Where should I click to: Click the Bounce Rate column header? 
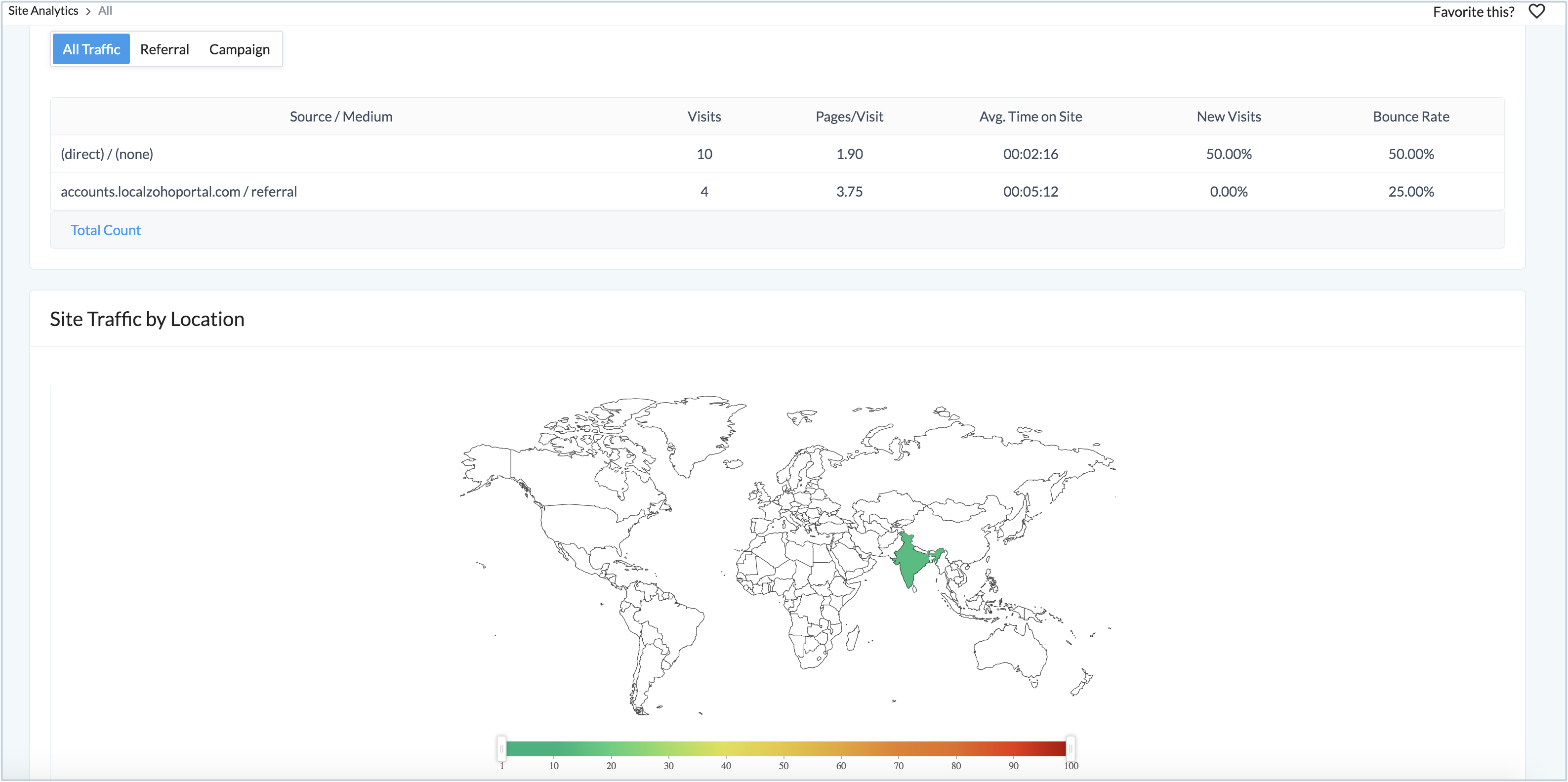[1410, 116]
